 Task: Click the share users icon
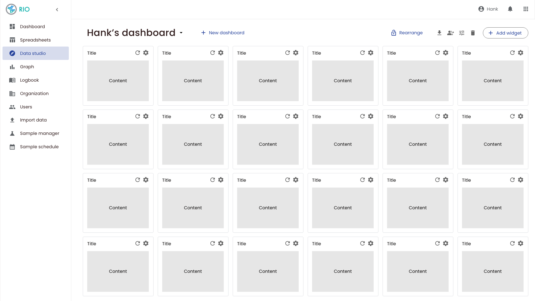click(451, 33)
